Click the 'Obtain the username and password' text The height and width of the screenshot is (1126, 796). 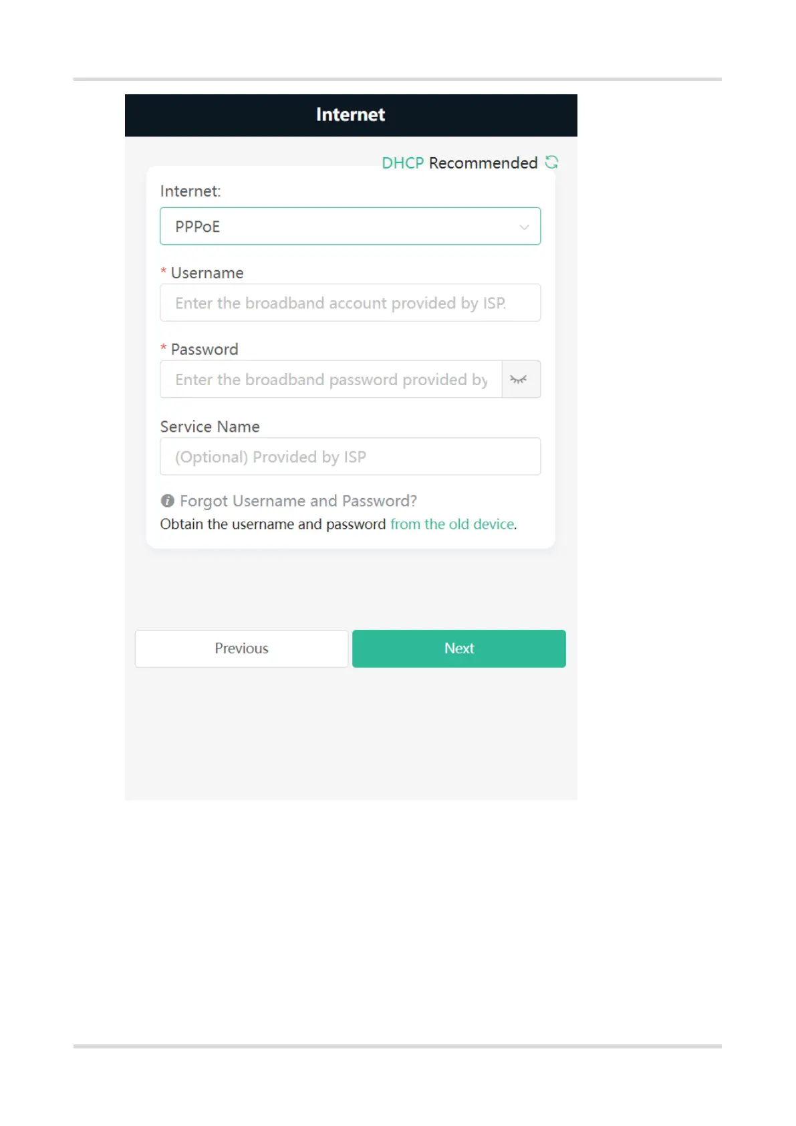pos(273,524)
